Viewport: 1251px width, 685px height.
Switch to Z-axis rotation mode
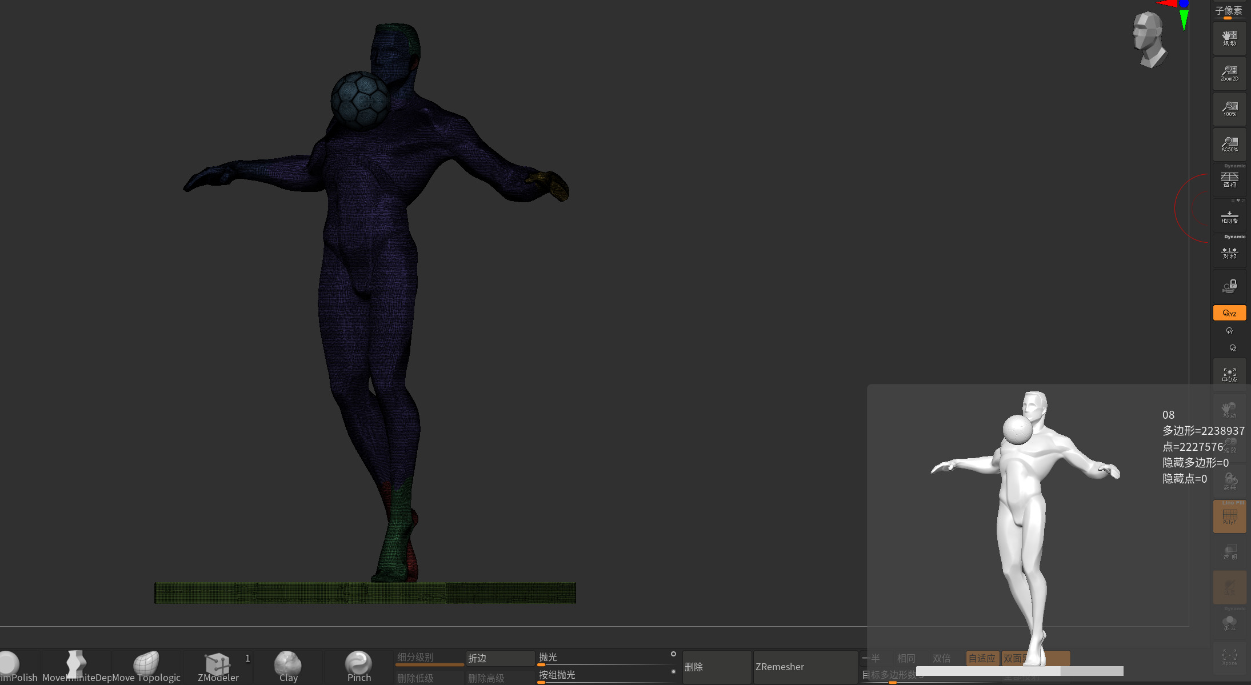click(x=1233, y=348)
